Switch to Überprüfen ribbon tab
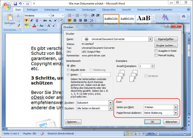 point(109,10)
